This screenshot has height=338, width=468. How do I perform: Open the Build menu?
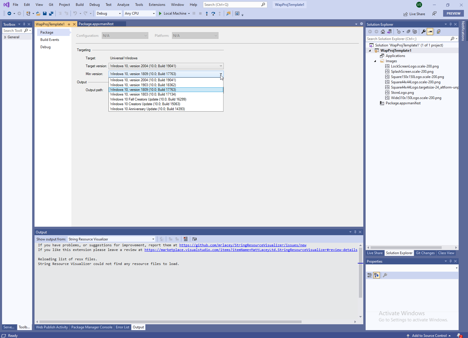pos(80,5)
